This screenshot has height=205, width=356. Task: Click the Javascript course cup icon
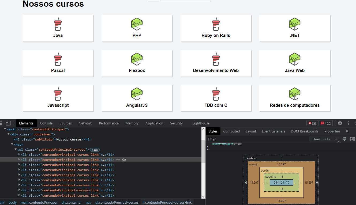(58, 94)
